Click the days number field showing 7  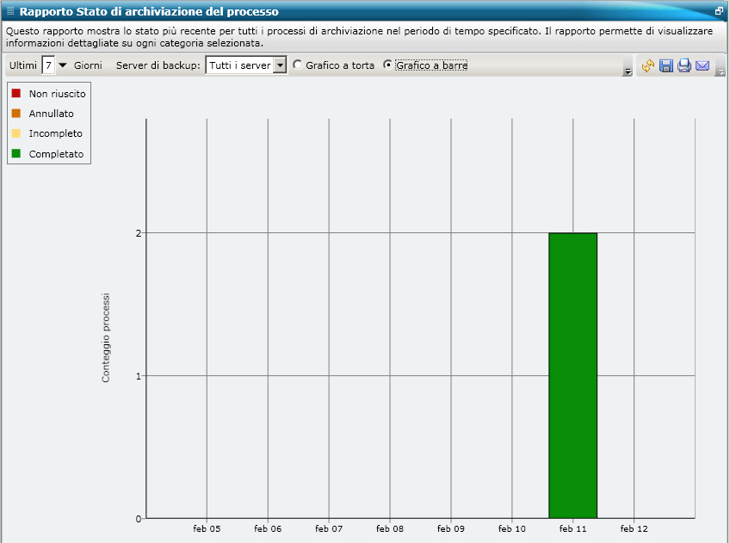tap(48, 65)
